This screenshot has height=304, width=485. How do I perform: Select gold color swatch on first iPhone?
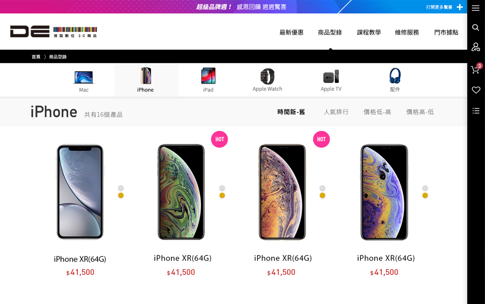tap(121, 195)
